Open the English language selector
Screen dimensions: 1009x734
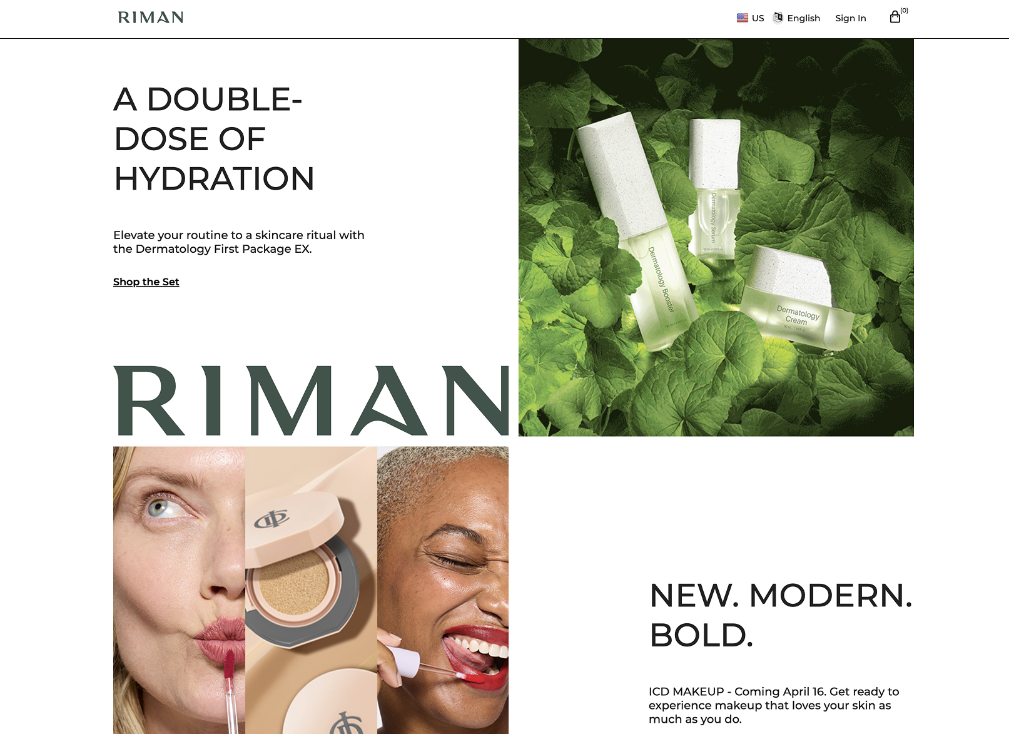tap(797, 18)
